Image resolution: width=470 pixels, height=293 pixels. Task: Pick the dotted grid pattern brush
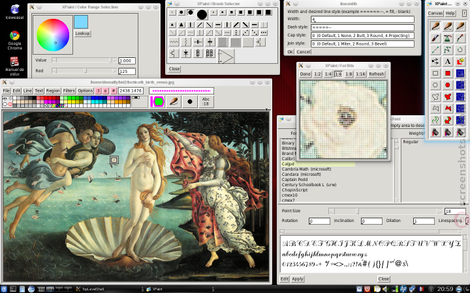247,42
